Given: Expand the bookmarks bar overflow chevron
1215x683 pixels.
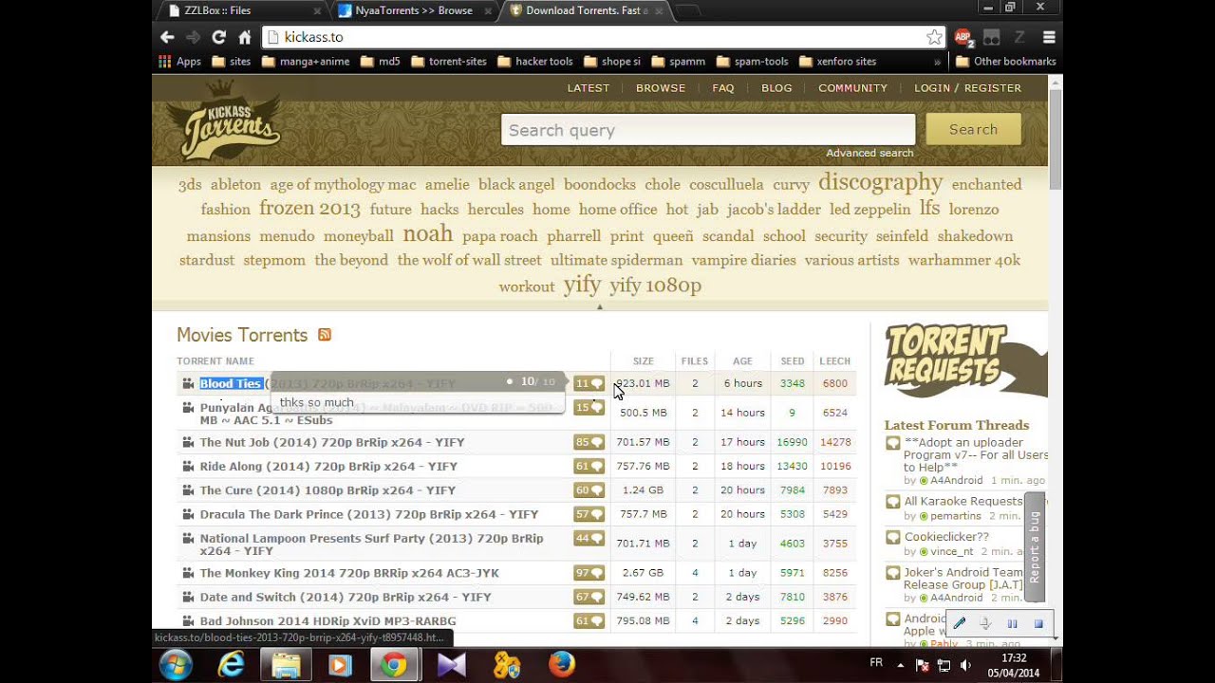Looking at the screenshot, I should (937, 62).
